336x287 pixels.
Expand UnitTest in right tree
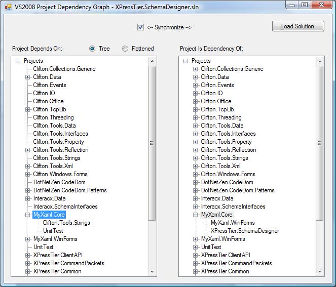click(x=195, y=247)
